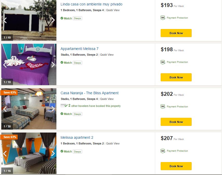
Task: Show next photo for Linda casa listing
Action: point(53,20)
